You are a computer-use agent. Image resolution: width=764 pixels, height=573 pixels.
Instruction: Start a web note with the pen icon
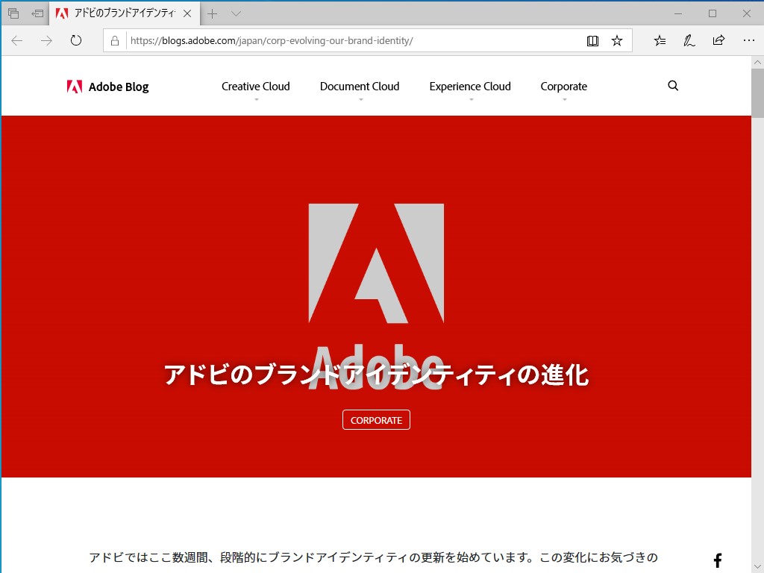pyautogui.click(x=689, y=41)
